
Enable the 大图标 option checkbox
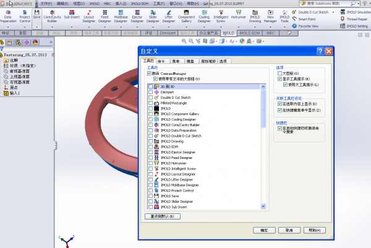[279, 74]
